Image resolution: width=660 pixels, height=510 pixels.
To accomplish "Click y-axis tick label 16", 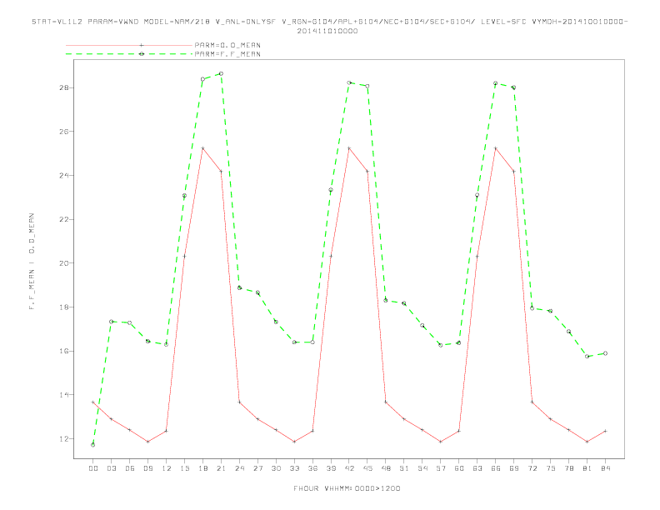I will tap(64, 351).
